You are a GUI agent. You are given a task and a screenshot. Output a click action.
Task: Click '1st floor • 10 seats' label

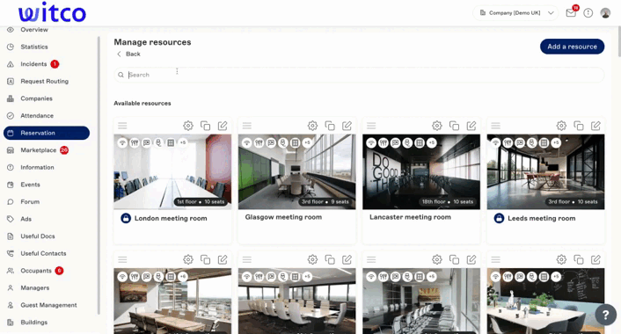[x=201, y=202]
